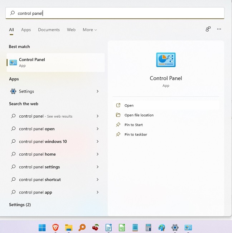Switch to Control Panel taskbar icon

(x=188, y=228)
